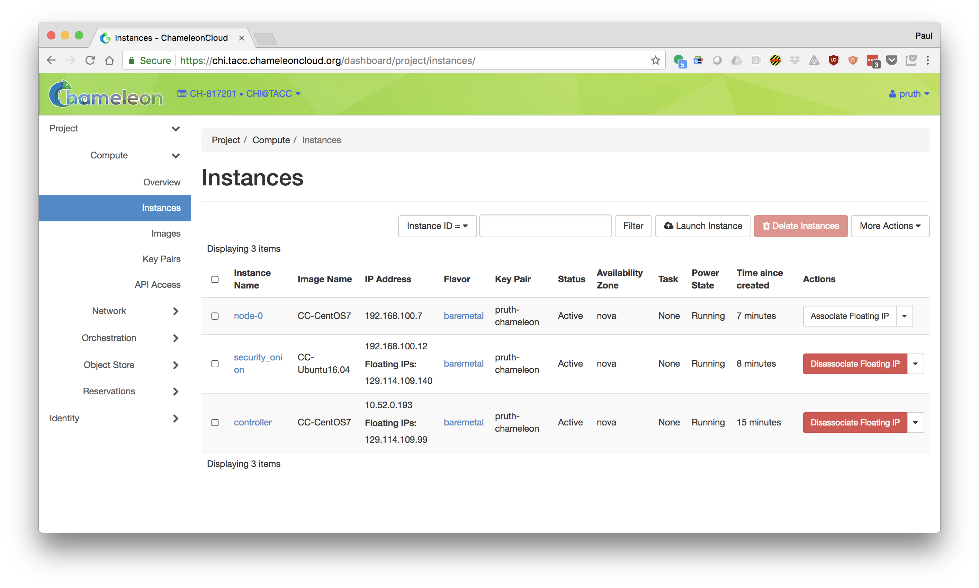This screenshot has height=588, width=979.
Task: Click the browser address bar URL
Action: 327,60
